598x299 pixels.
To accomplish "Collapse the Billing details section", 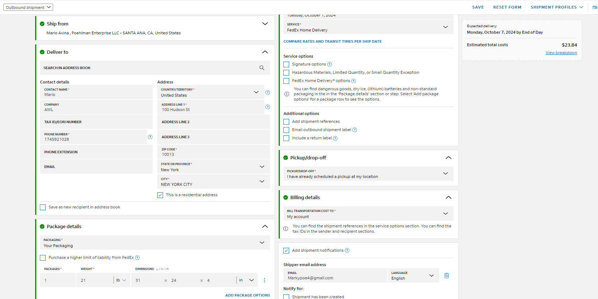I will point(449,197).
